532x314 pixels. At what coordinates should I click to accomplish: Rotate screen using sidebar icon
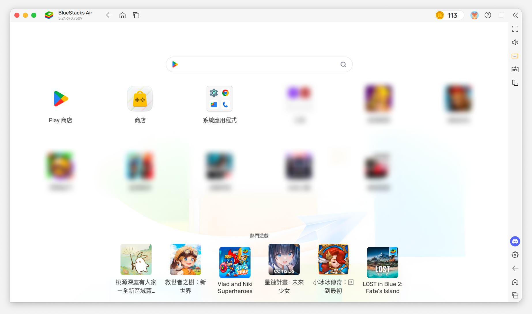515,83
